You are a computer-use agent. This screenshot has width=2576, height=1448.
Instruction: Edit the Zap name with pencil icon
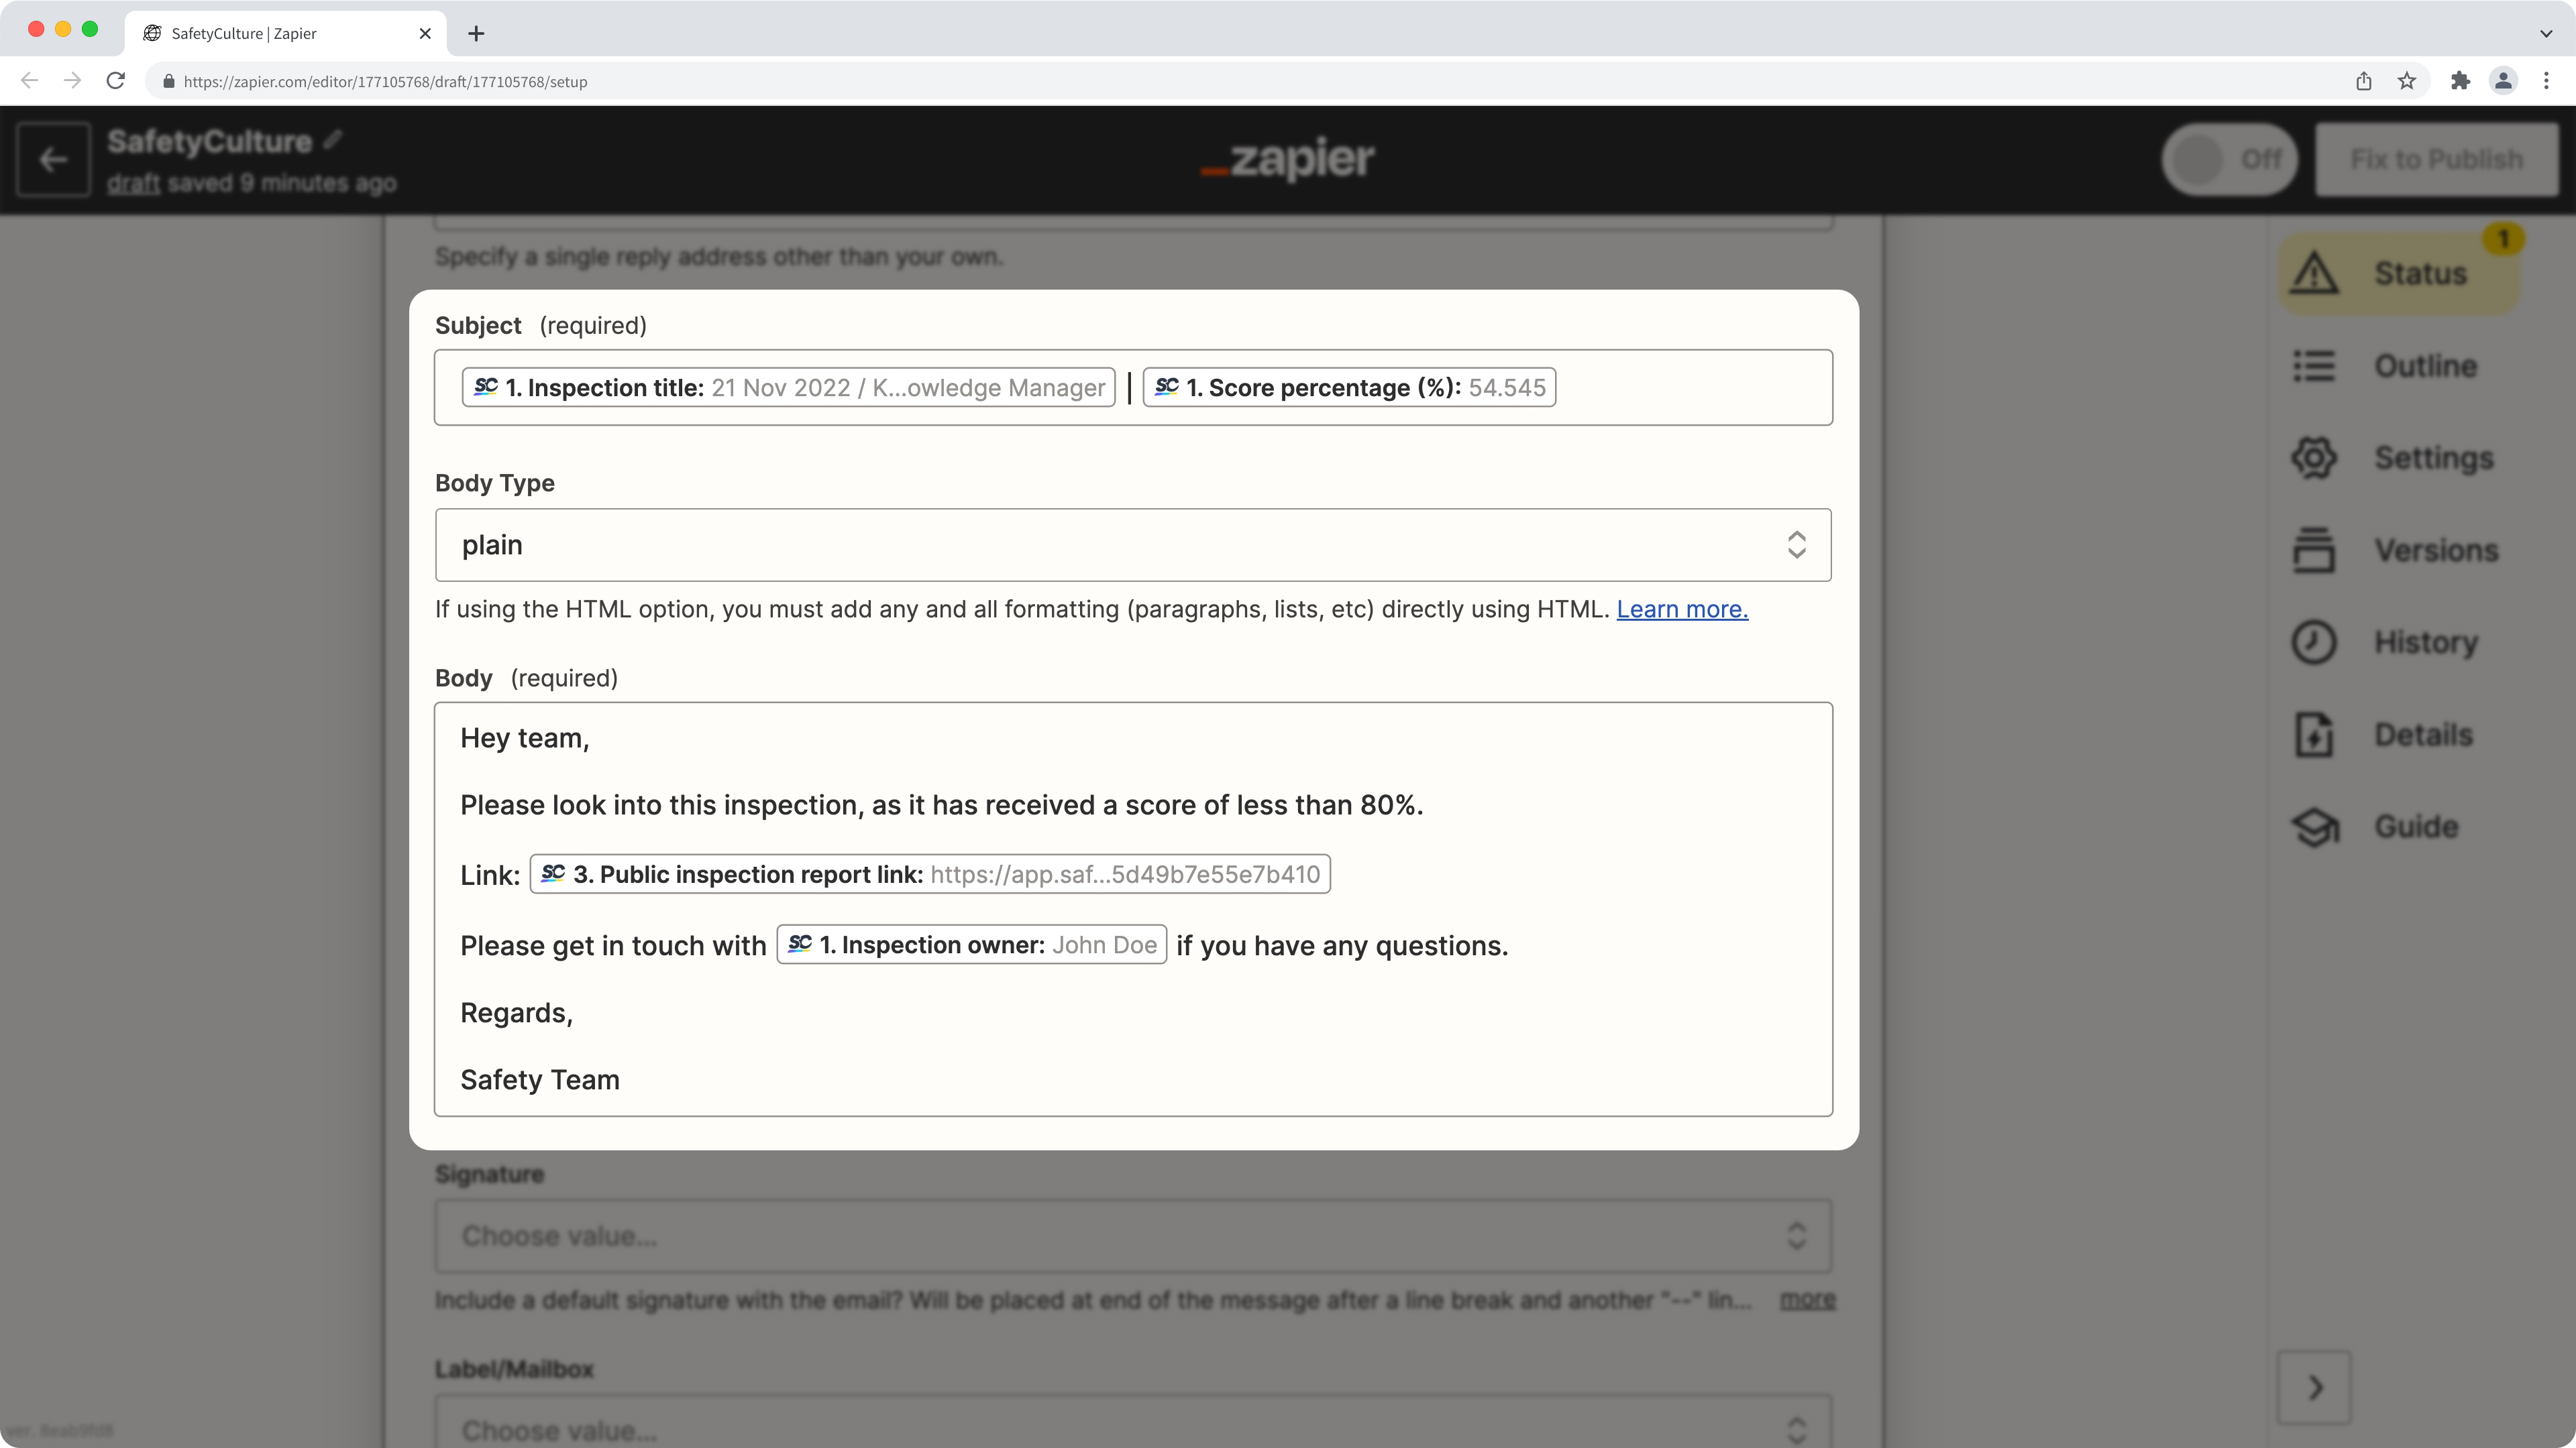(x=333, y=140)
